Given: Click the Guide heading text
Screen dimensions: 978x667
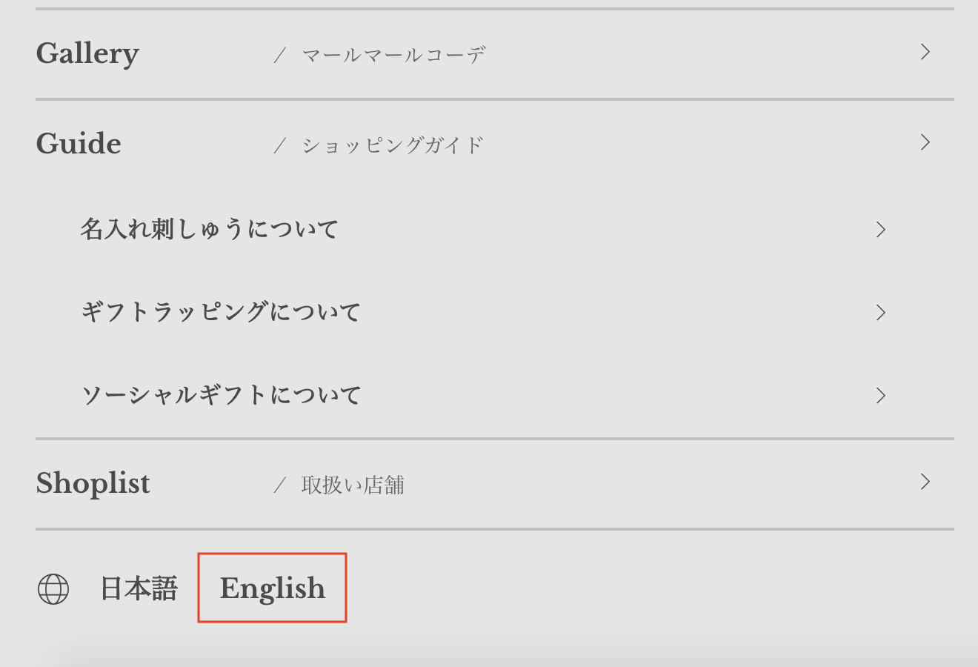Looking at the screenshot, I should [79, 142].
